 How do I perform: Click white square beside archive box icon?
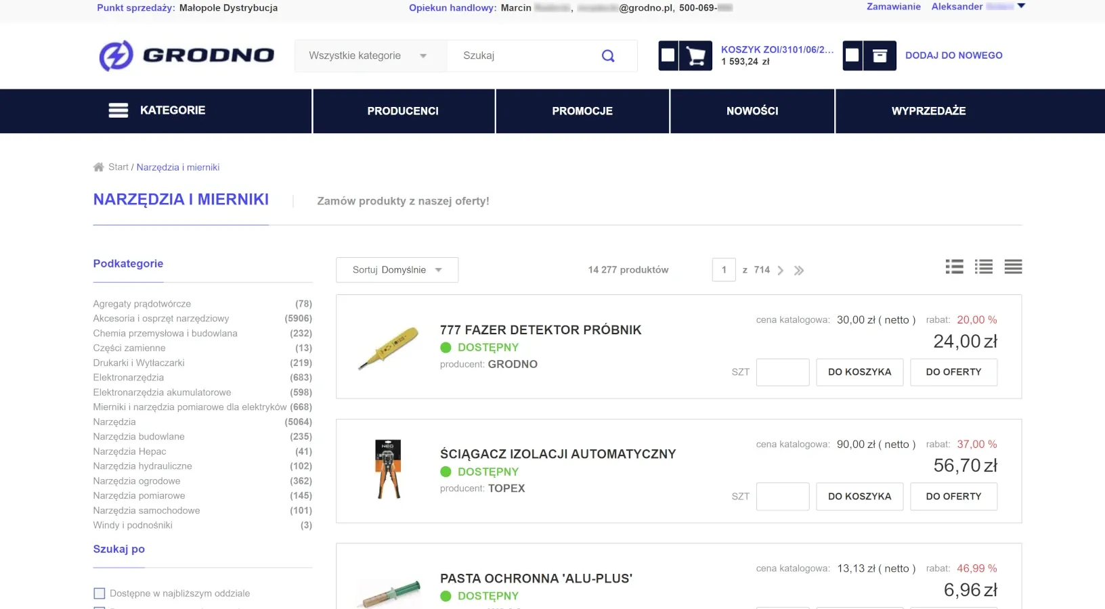852,55
